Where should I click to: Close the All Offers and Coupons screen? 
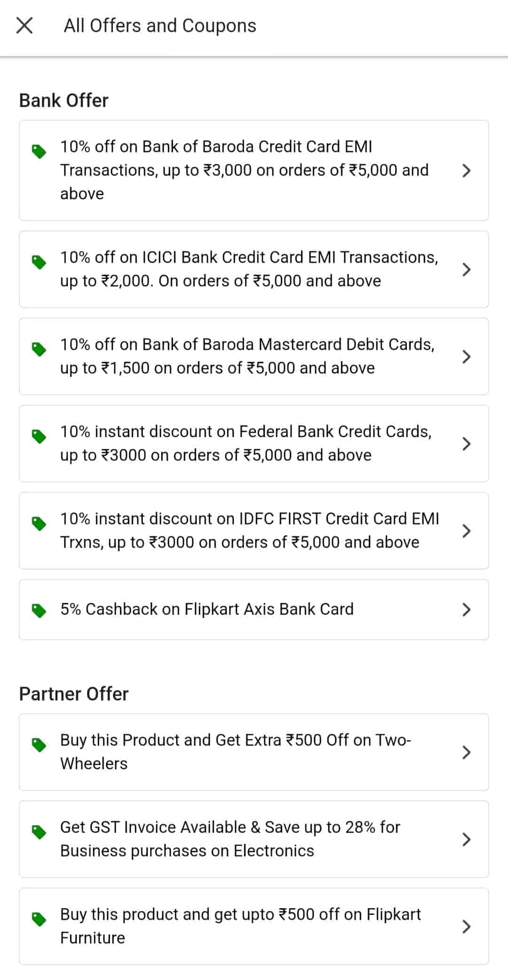24,25
